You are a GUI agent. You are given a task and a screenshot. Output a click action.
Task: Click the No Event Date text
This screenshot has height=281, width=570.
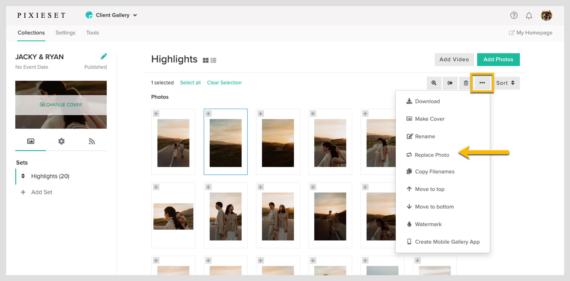32,67
